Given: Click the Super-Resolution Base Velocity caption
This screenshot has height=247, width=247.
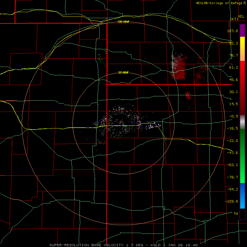Looking at the screenshot, I should point(123,245).
